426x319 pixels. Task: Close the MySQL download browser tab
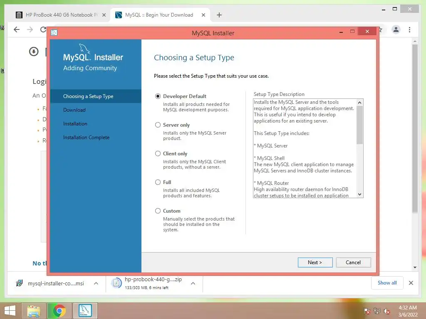[203, 15]
